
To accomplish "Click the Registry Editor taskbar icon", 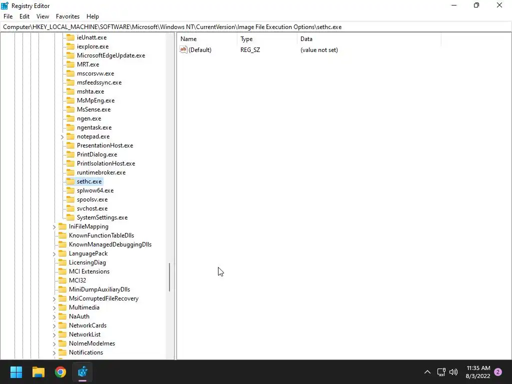I will (x=82, y=372).
